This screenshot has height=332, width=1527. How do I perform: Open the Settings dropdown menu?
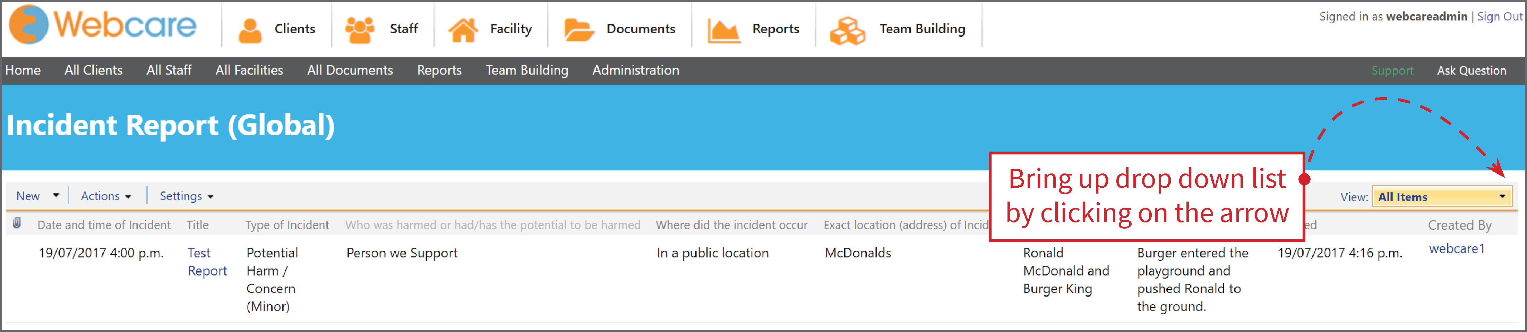[x=186, y=196]
